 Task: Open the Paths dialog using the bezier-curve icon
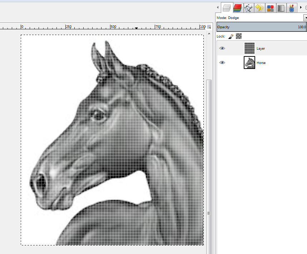(248, 7)
